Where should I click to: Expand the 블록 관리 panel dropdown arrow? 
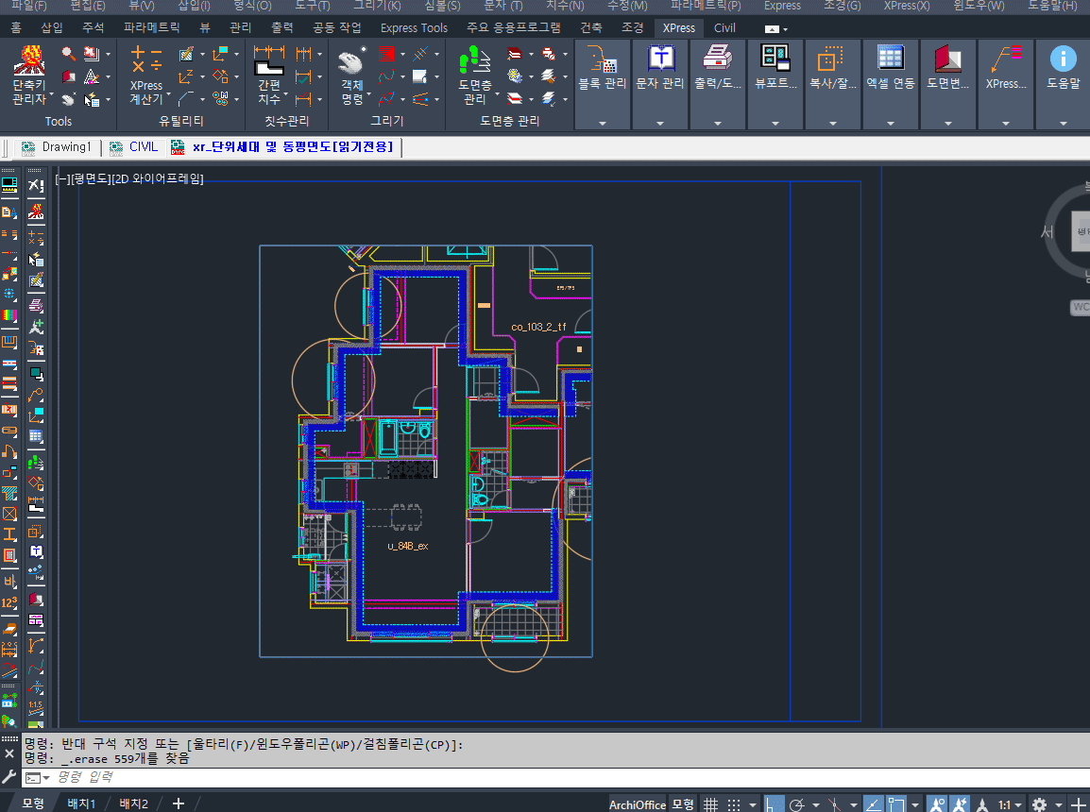click(602, 123)
